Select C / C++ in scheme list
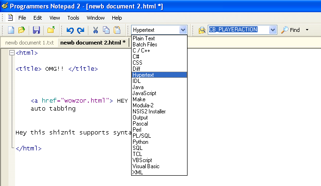This screenshot has width=321, height=186. tap(159, 51)
